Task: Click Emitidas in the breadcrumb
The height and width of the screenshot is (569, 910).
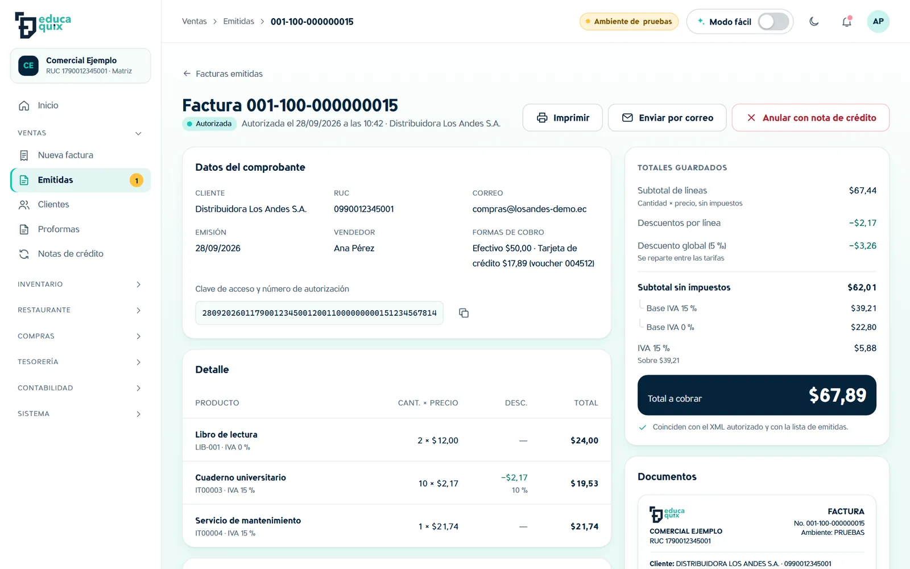Action: point(239,22)
